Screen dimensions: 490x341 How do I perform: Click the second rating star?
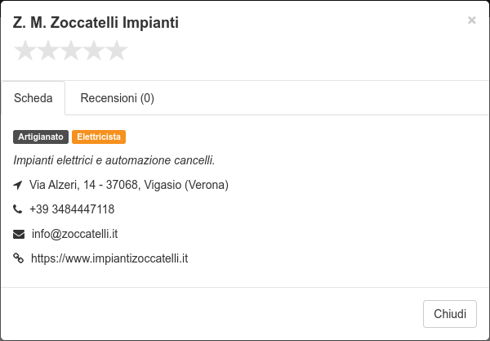pos(48,51)
